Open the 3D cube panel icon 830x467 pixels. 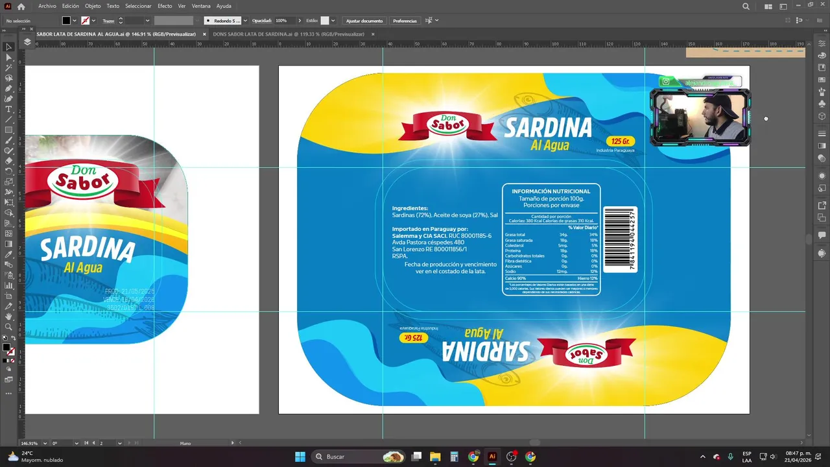coord(822,116)
